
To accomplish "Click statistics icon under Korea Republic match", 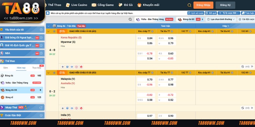I will tap(67, 67).
